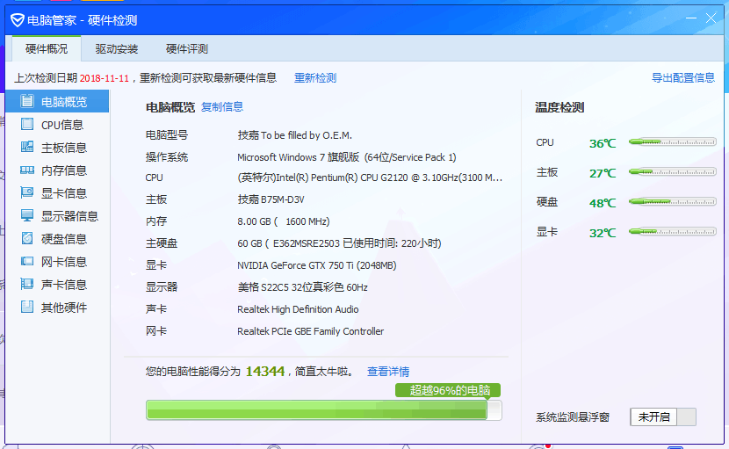
Task: Click the NVIDIA GeForce GTX 750 Ti text
Action: [316, 265]
